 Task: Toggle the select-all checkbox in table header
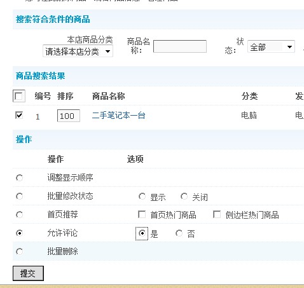(x=19, y=96)
